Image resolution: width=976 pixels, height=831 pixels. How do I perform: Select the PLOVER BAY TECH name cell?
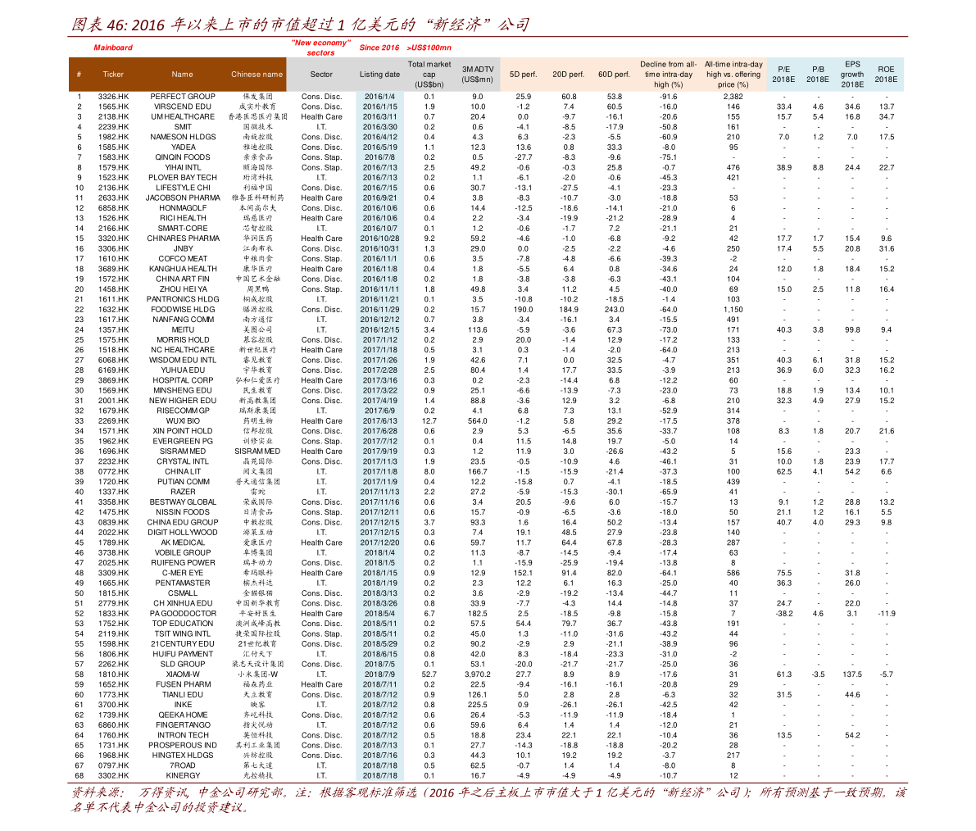[x=183, y=177]
